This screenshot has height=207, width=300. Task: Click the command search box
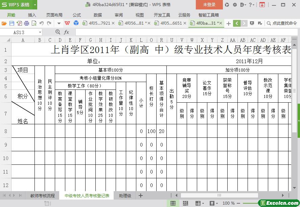tap(282, 23)
